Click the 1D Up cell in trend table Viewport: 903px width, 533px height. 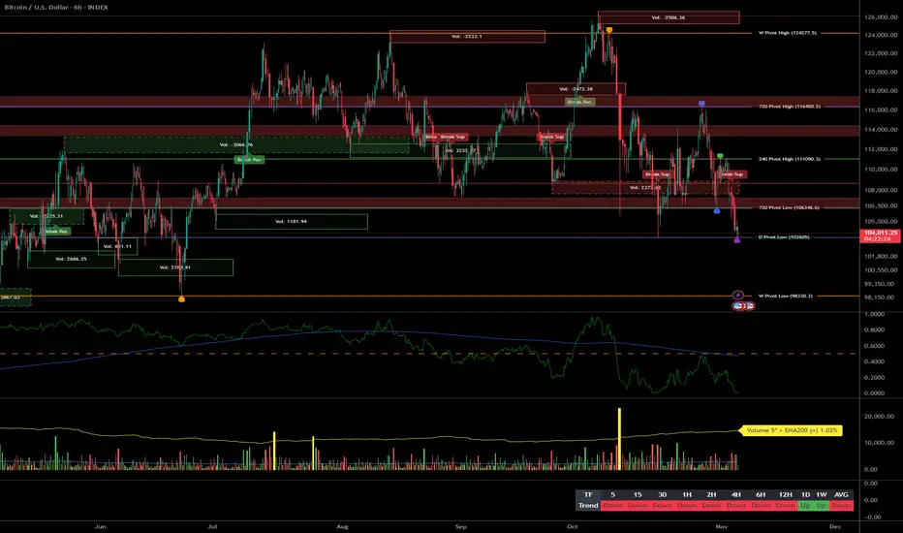pos(805,505)
